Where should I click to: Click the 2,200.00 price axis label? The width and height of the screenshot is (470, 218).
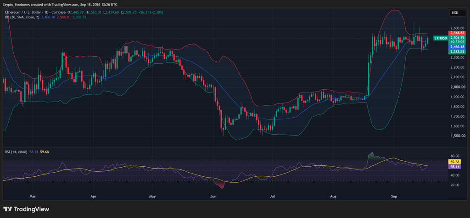pos(457,67)
